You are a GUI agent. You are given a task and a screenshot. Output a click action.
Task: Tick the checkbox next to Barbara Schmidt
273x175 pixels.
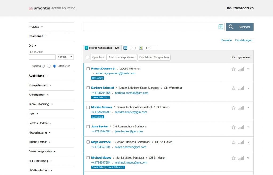pos(88,88)
